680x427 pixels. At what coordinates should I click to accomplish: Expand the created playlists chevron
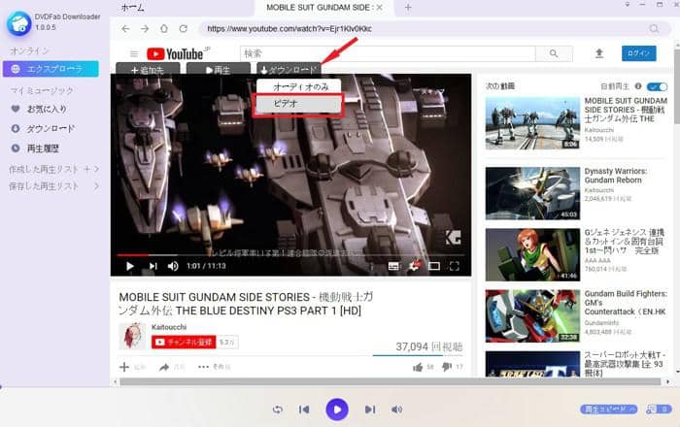tap(97, 169)
